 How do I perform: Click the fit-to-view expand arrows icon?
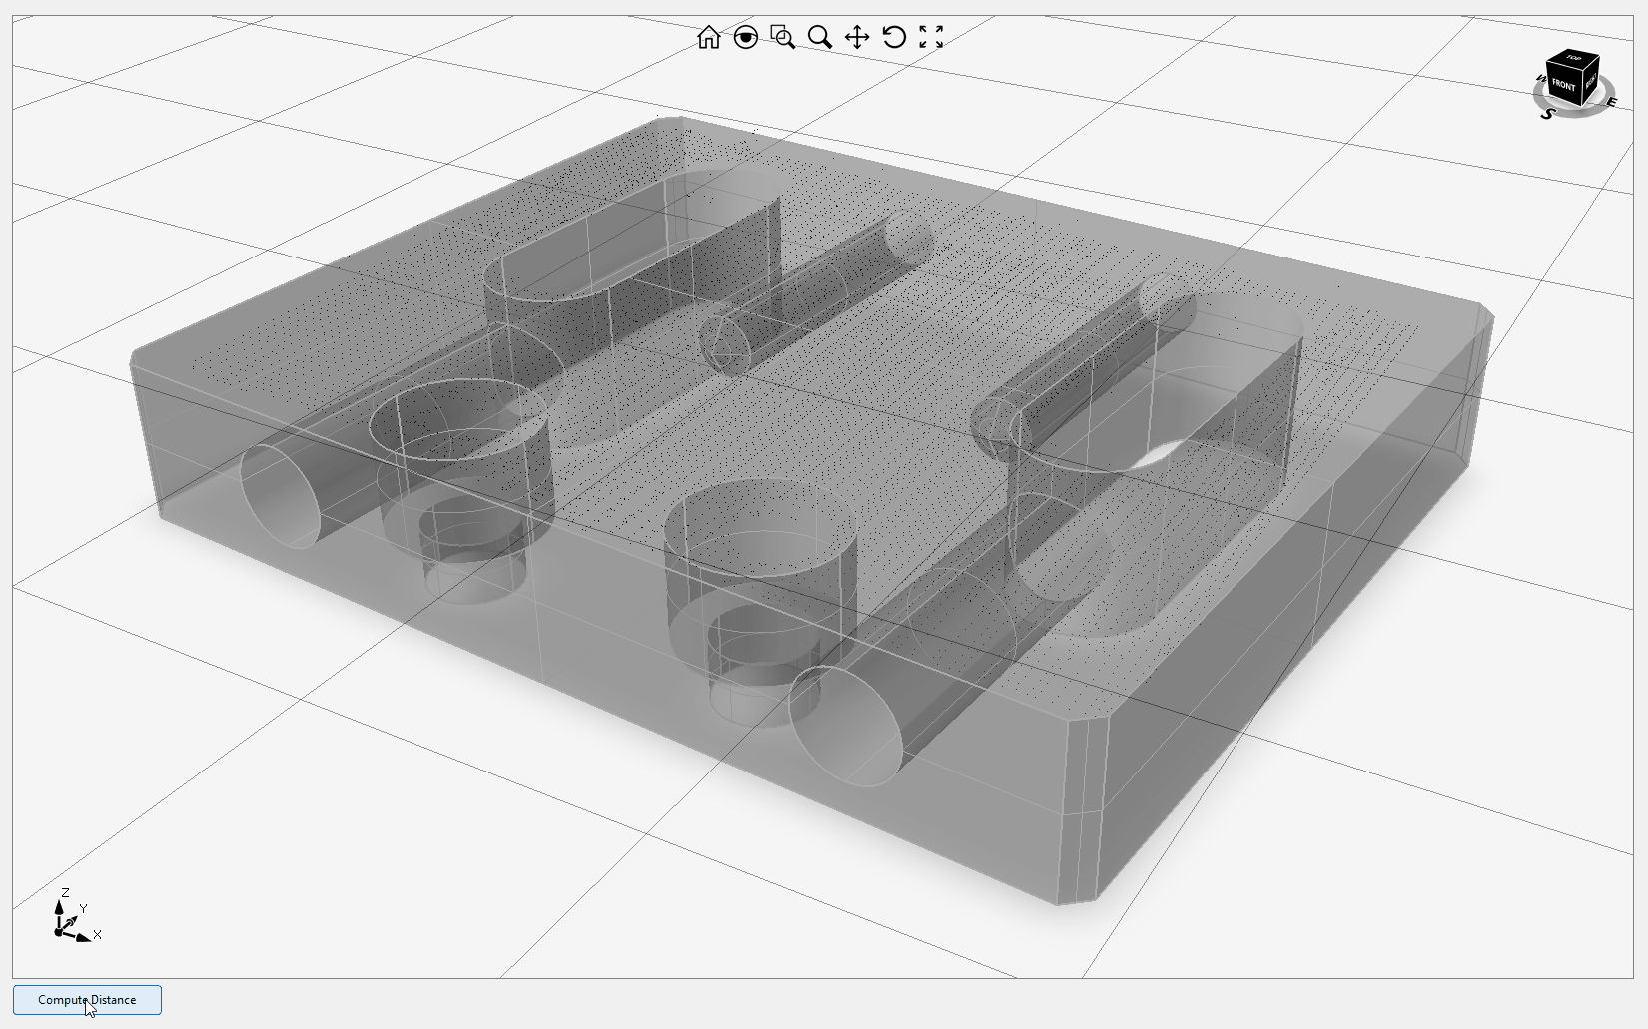pos(931,38)
